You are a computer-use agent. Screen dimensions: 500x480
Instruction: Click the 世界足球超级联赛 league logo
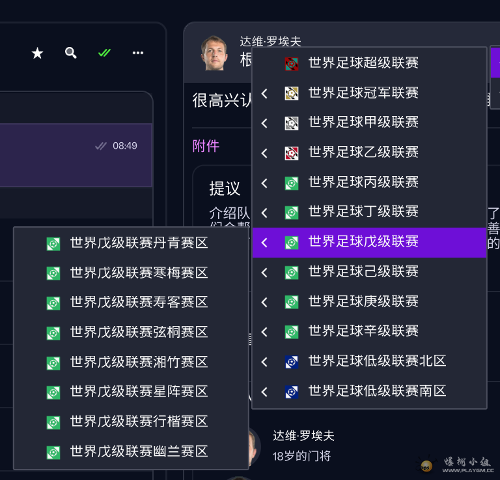(292, 63)
